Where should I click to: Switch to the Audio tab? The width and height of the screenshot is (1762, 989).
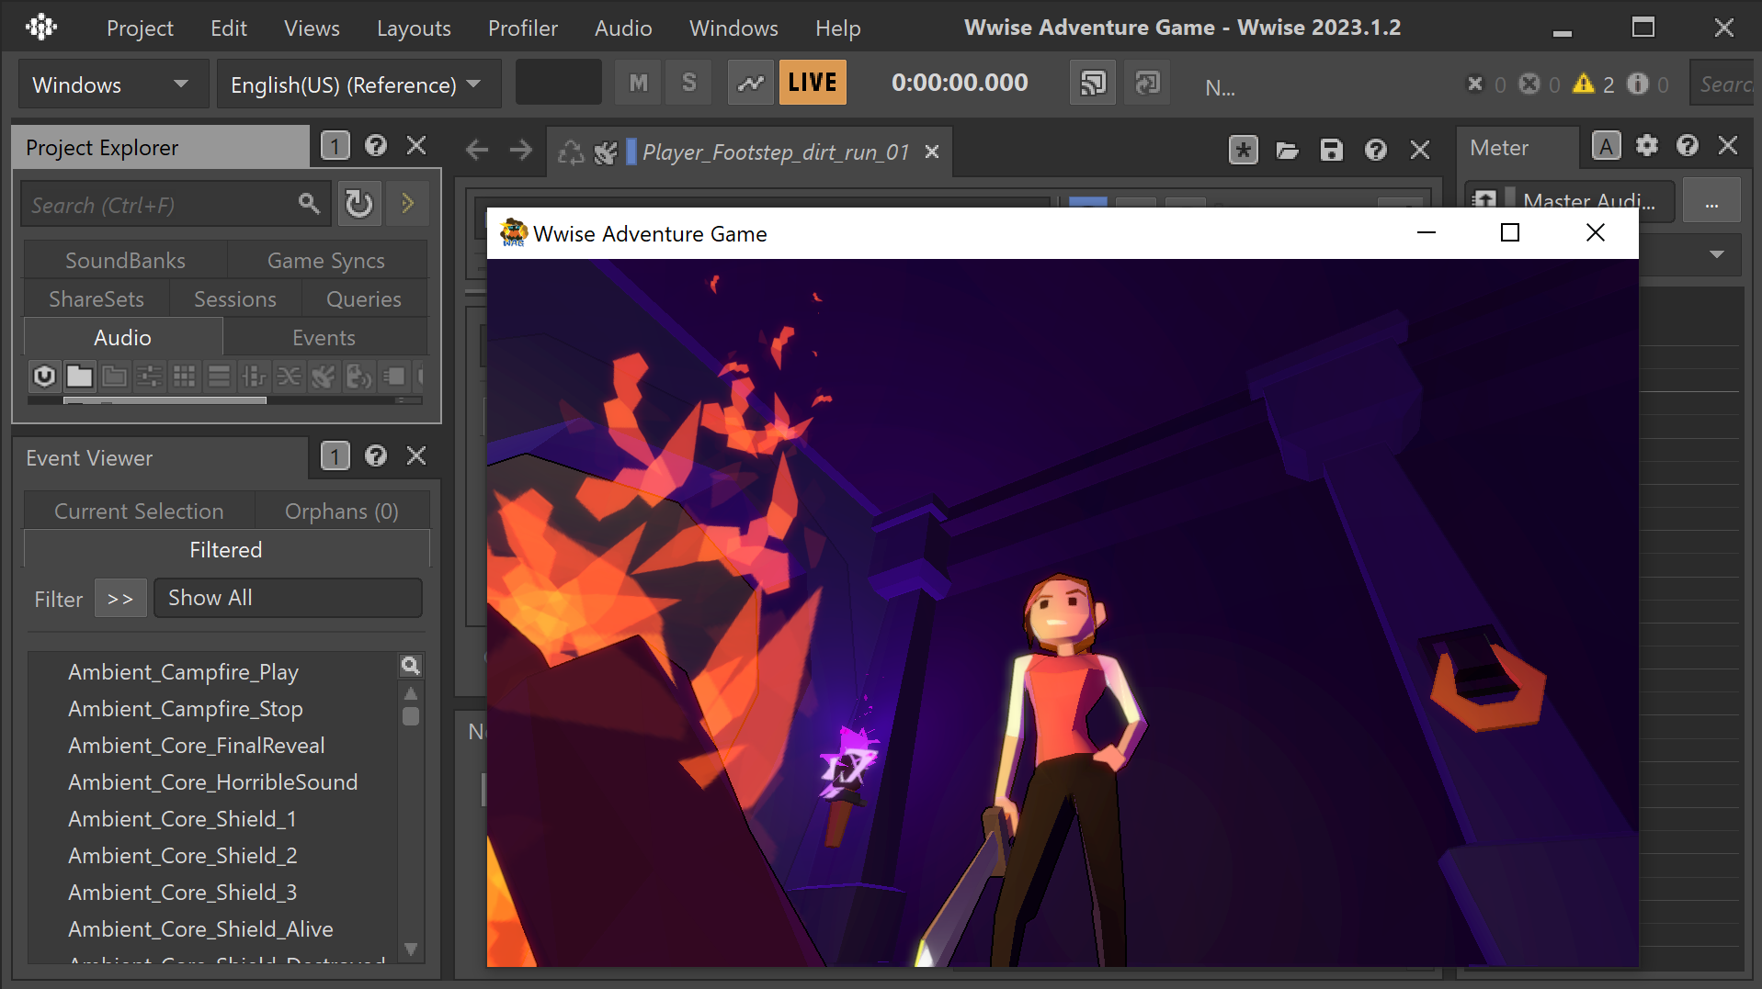coord(123,338)
